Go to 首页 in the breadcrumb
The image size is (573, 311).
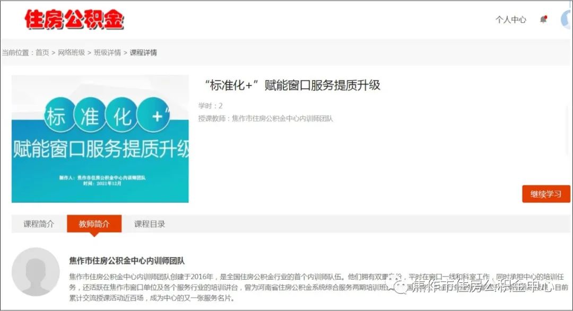[x=42, y=52]
